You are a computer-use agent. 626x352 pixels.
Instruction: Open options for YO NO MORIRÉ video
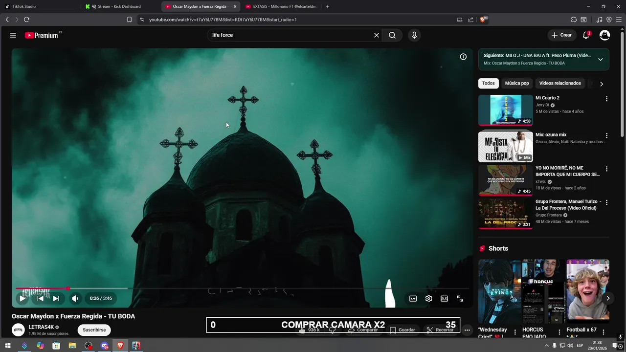point(606,169)
